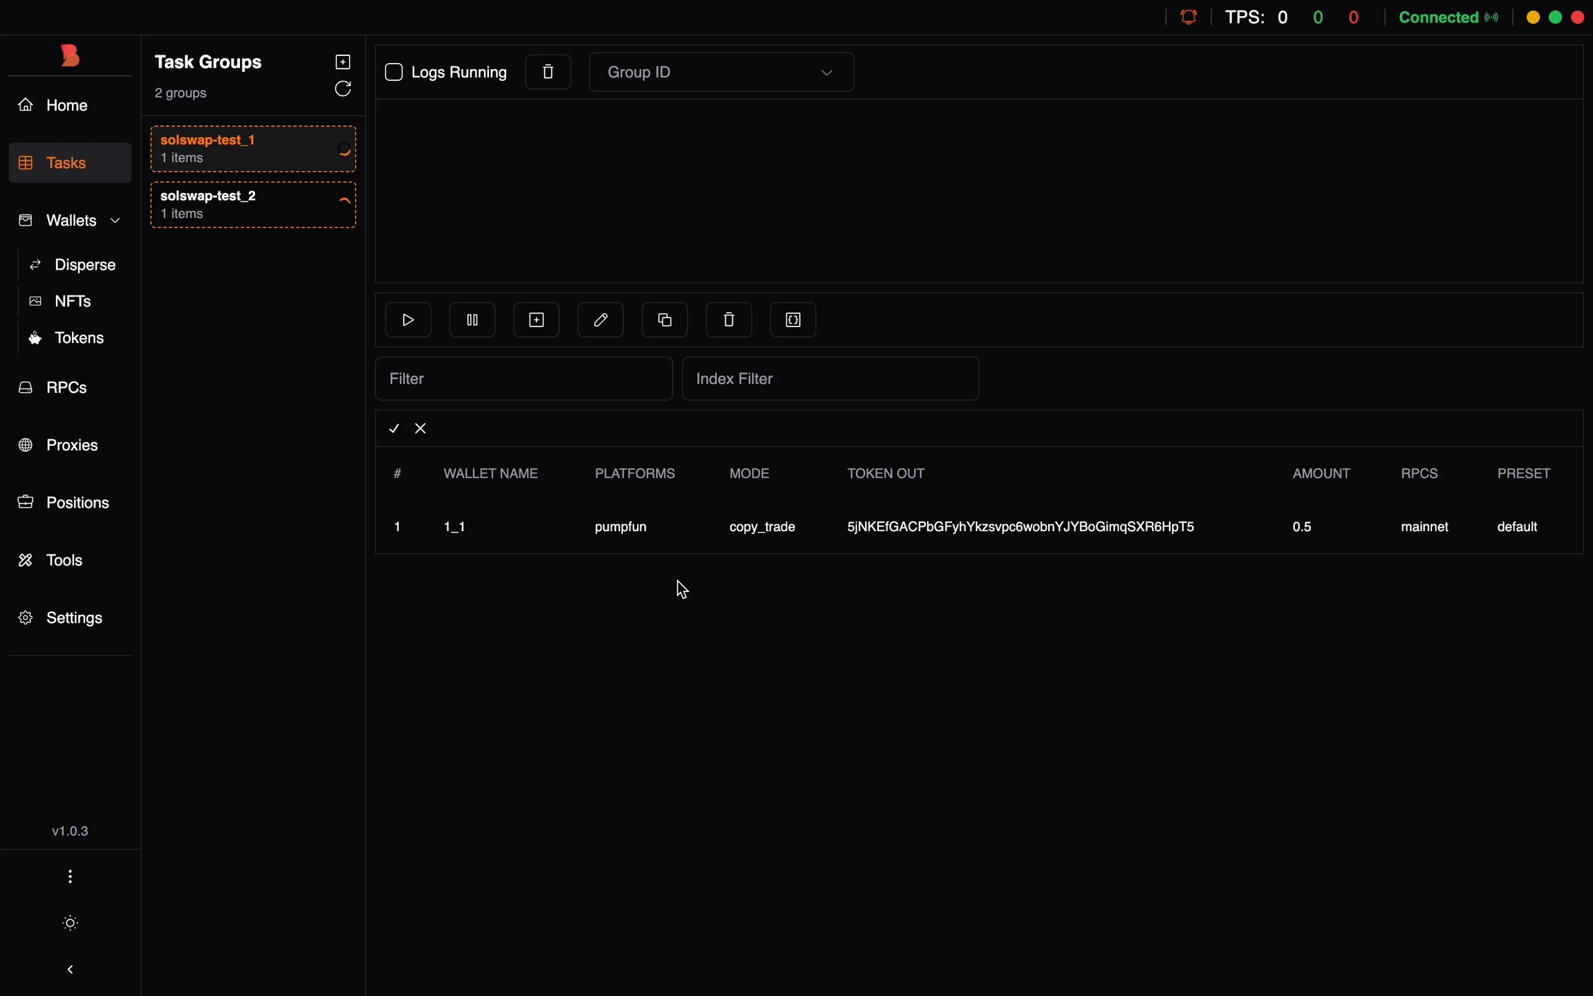
Task: Clear logs with the trash button
Action: [x=548, y=72]
